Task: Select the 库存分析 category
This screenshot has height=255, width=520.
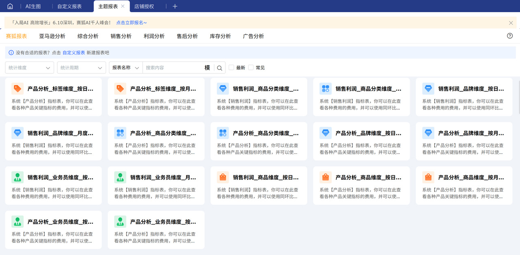Action: [220, 36]
